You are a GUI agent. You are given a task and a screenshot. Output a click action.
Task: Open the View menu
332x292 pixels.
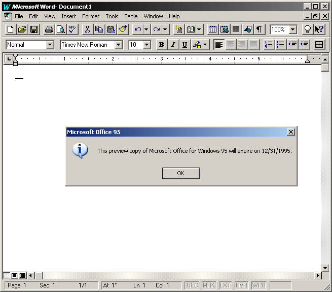tap(50, 16)
